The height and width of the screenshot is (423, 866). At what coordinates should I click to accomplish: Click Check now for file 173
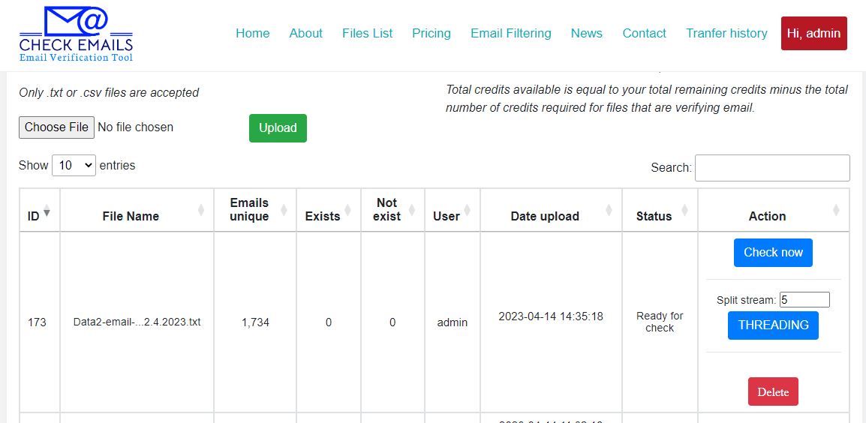772,253
